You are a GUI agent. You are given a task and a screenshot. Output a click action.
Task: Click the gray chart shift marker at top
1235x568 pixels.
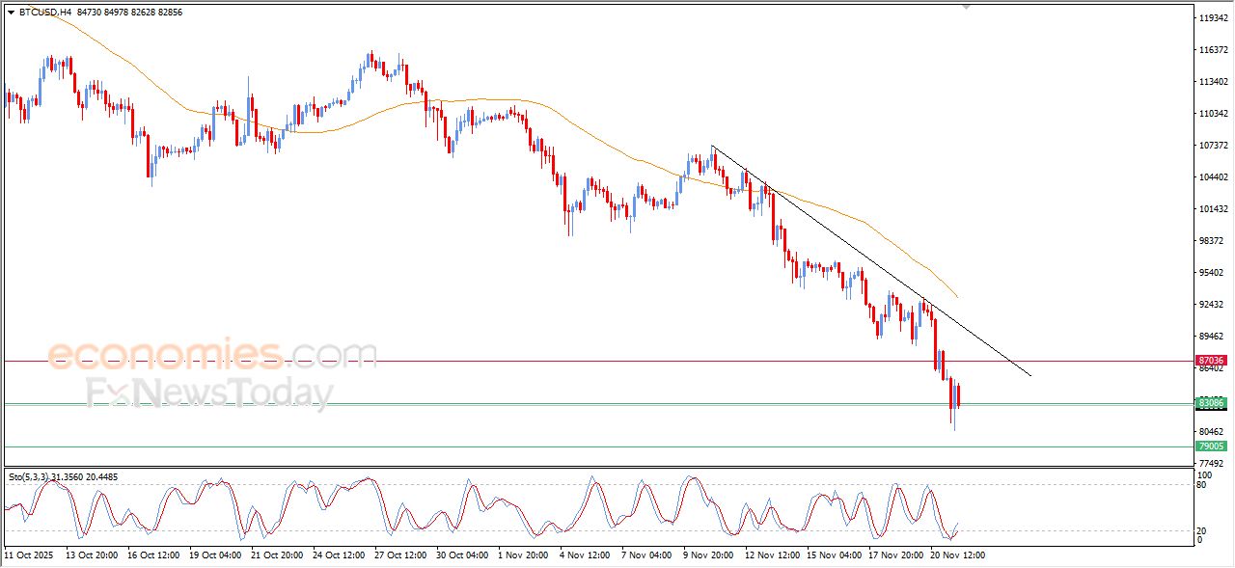click(966, 7)
